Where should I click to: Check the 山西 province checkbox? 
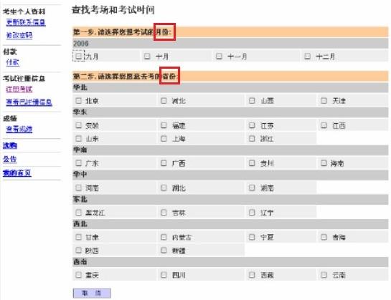pos(252,100)
